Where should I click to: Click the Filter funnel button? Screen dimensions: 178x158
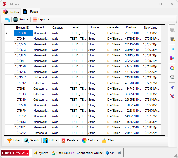pos(14,140)
